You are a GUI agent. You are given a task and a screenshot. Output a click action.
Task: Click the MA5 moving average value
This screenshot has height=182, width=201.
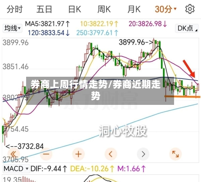(x=47, y=24)
